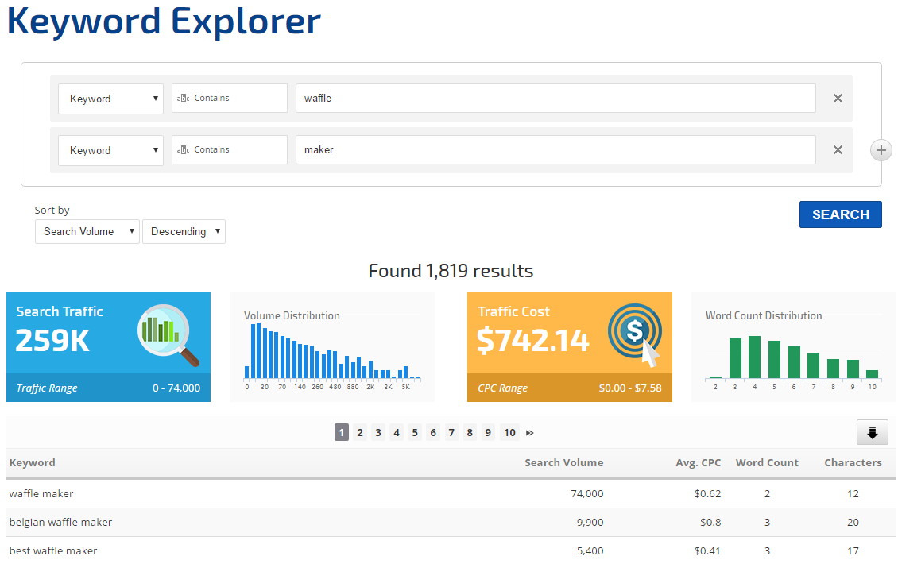Click the Traffic Cost dollar target icon

[633, 333]
